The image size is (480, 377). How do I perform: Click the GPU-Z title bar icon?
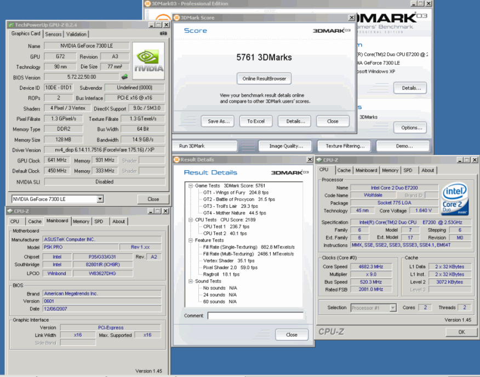coord(11,25)
